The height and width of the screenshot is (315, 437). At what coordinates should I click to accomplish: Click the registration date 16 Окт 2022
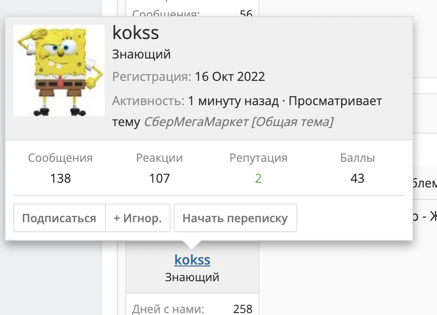(x=229, y=77)
